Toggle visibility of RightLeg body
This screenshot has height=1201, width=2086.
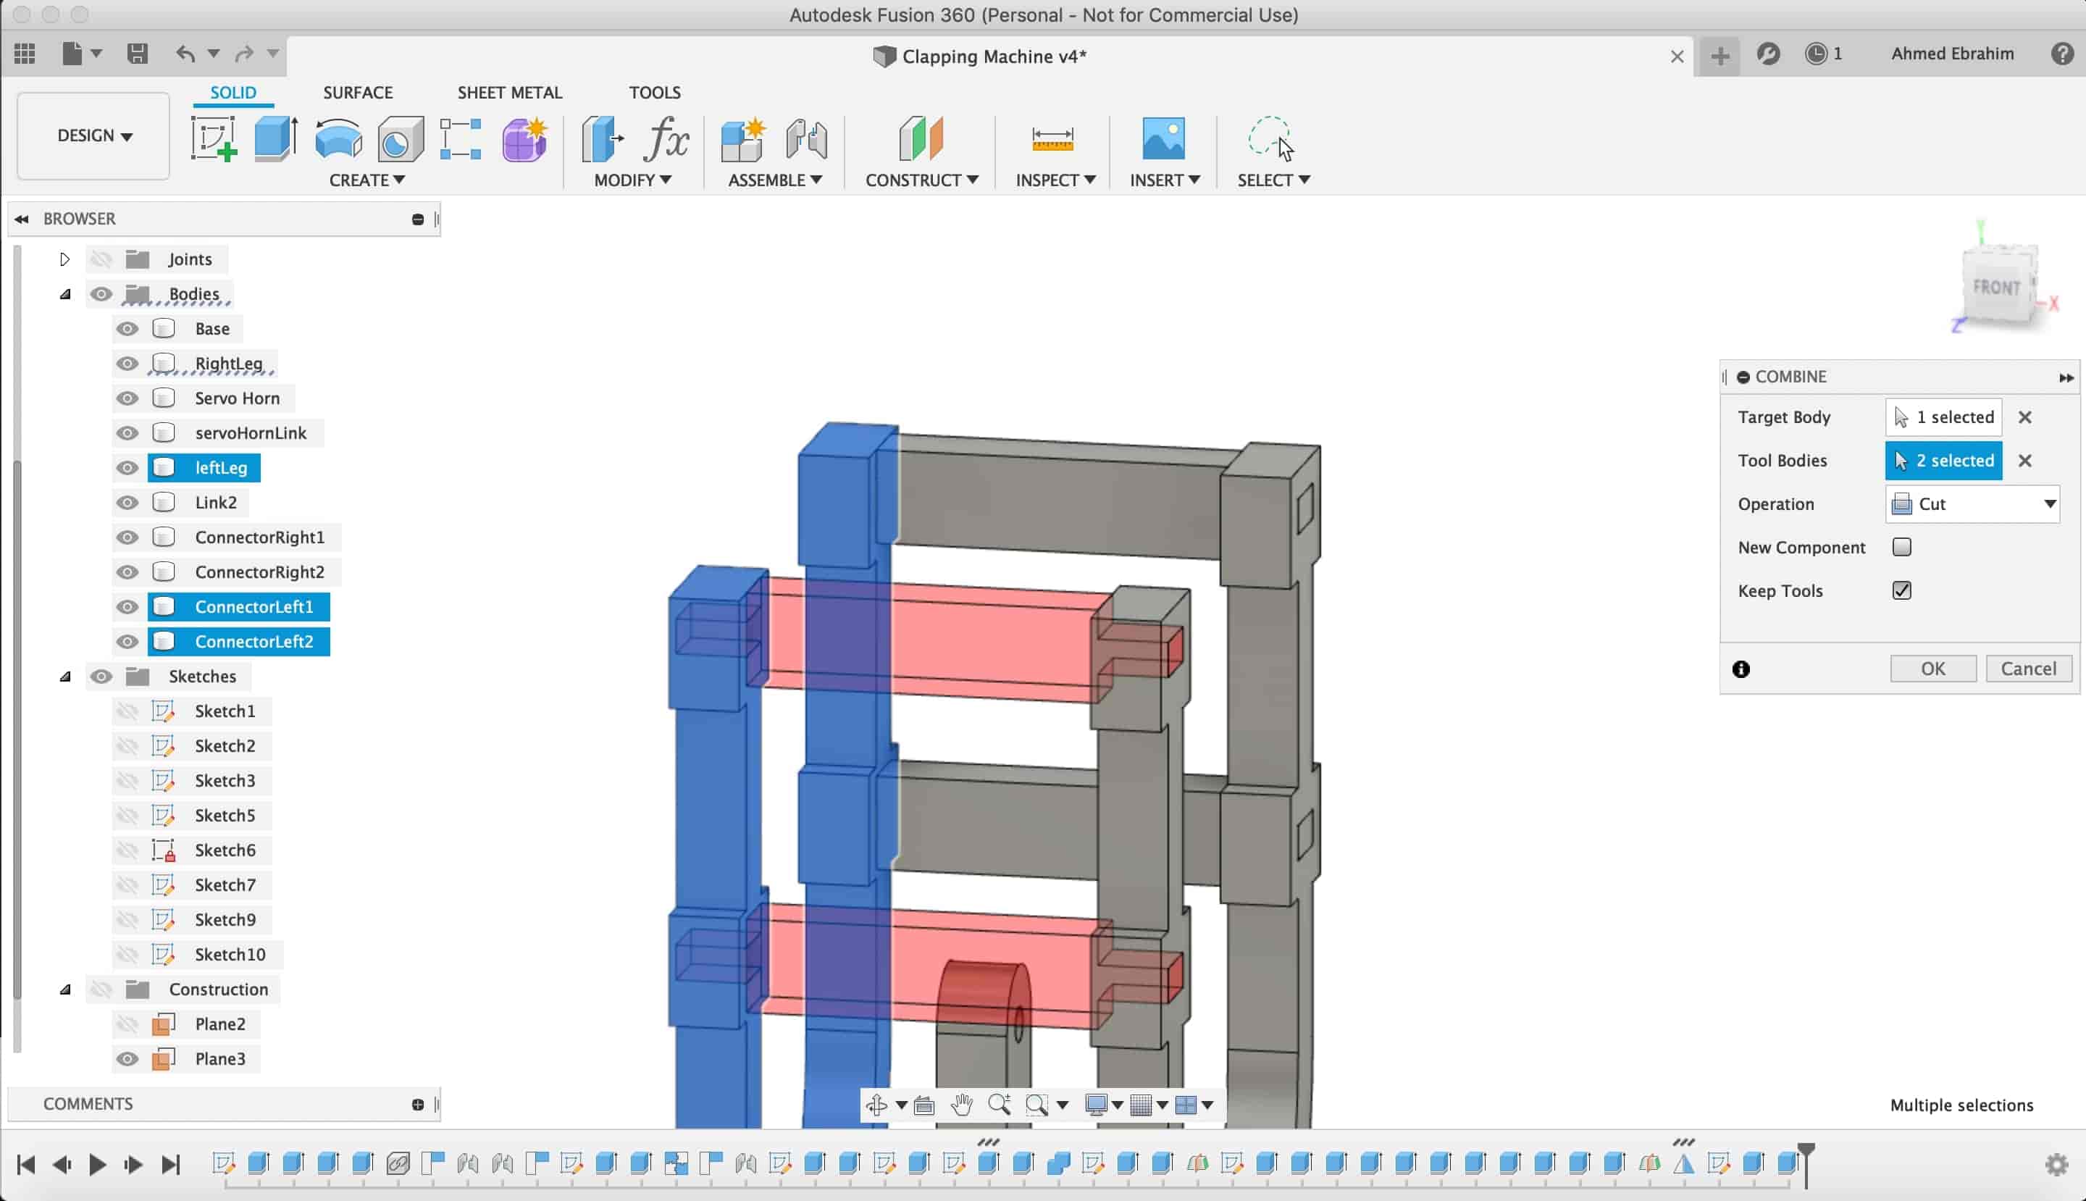(127, 364)
